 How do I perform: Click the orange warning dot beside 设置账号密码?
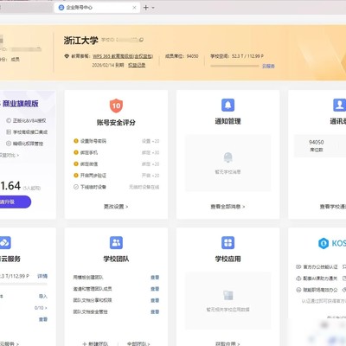(x=76, y=141)
